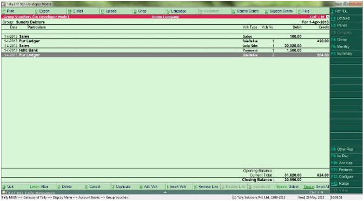Select F4 Group button
The height and width of the screenshot is (201, 364).
346,39
